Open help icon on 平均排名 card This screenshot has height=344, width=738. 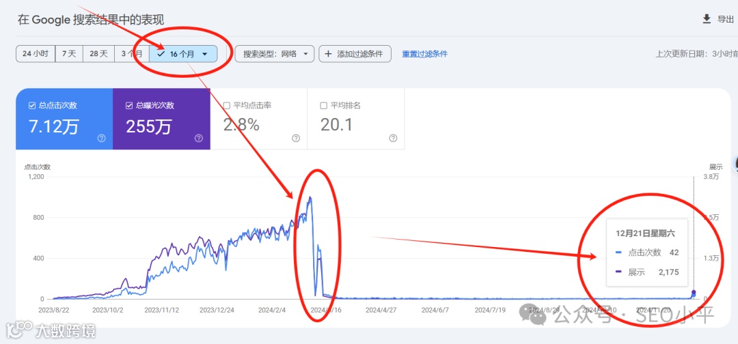pyautogui.click(x=393, y=138)
